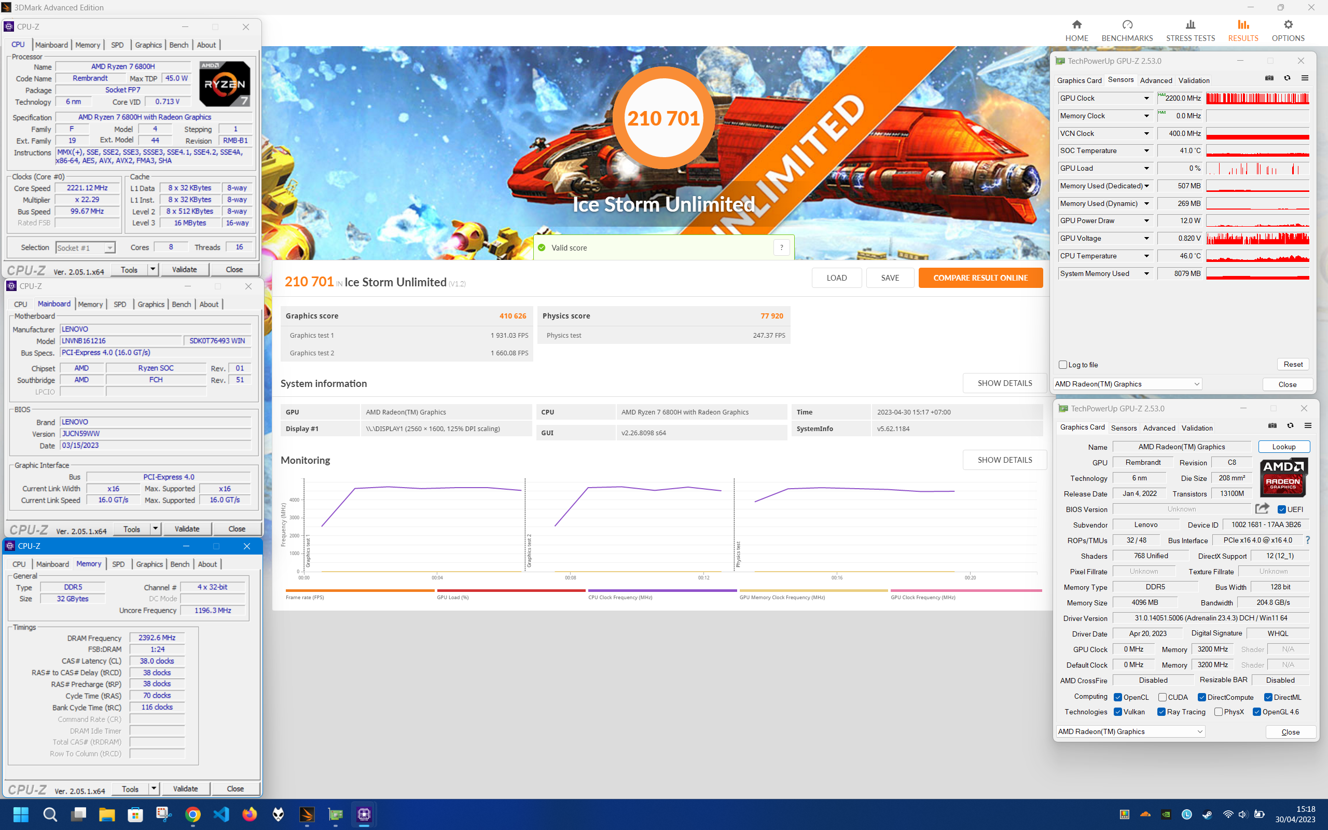This screenshot has height=830, width=1328.
Task: Click COMPARE RESULT ONLINE button
Action: click(980, 278)
